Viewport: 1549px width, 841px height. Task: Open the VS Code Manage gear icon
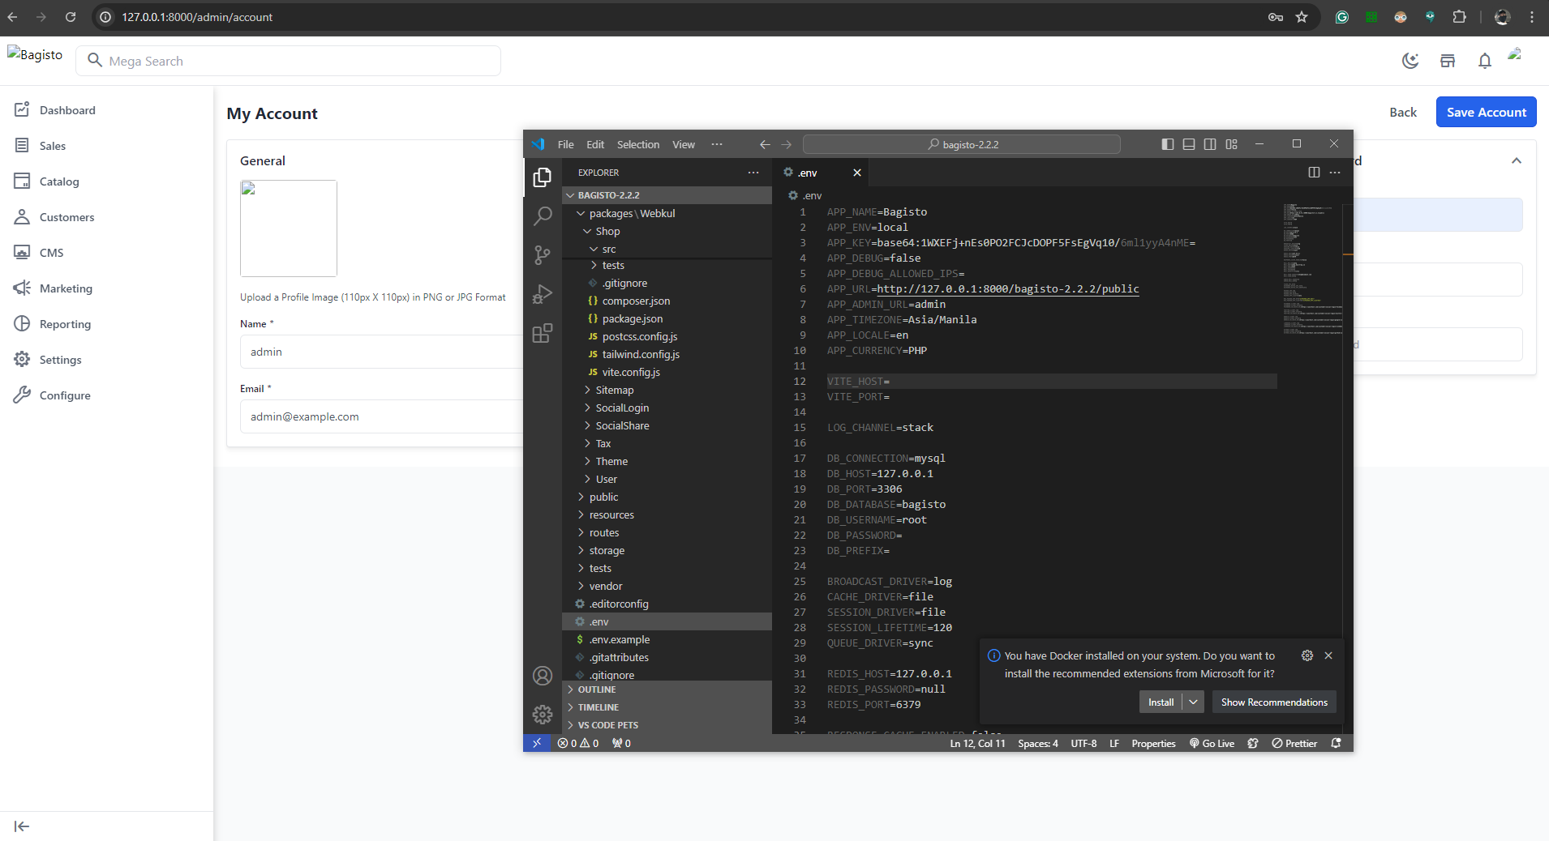543,715
